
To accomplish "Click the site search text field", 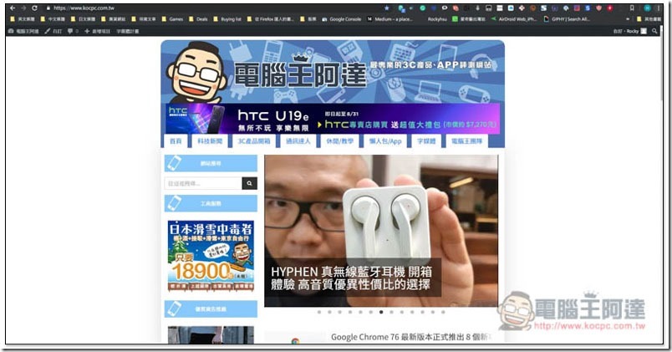I will (x=203, y=183).
